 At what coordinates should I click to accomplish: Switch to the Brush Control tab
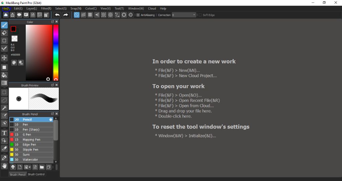(36, 174)
